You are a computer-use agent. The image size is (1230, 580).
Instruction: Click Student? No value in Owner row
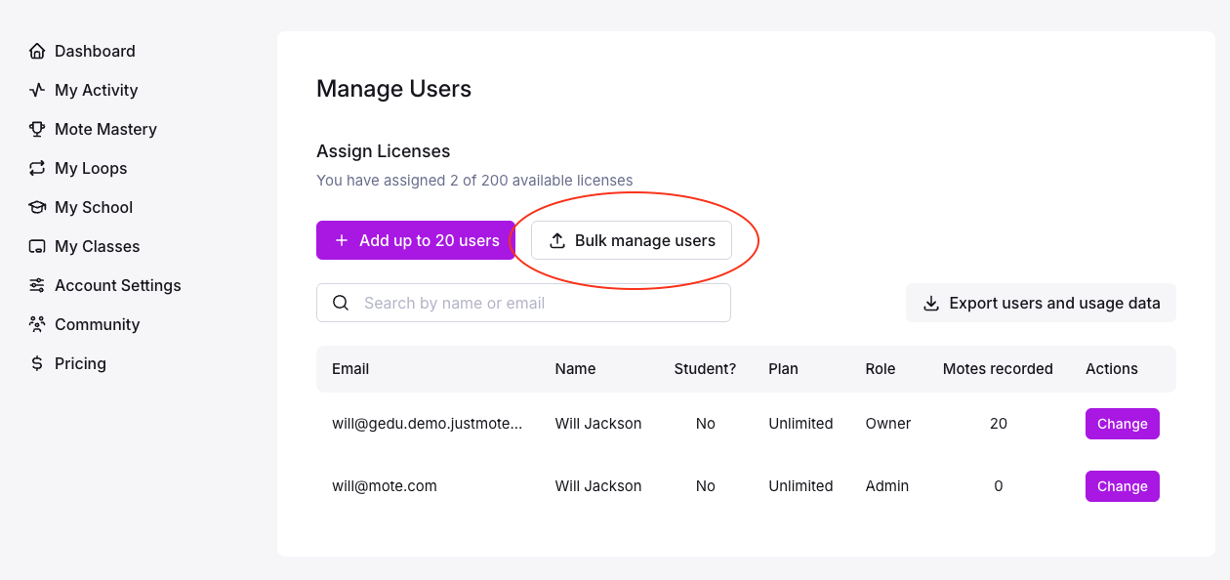706,424
